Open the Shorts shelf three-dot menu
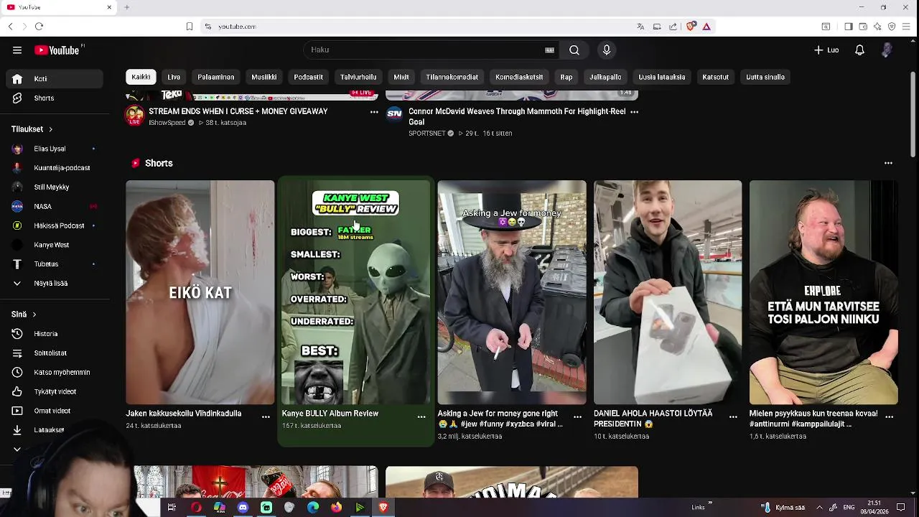This screenshot has width=919, height=517. [888, 163]
